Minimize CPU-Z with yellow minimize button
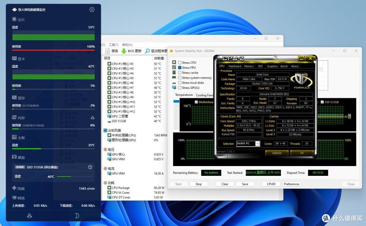This screenshot has width=366, height=226. tap(301, 58)
